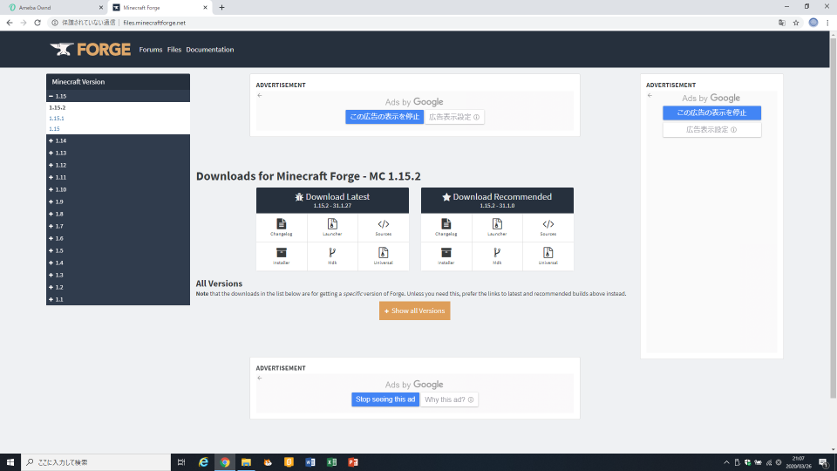
Task: Click the Download Latest header
Action: tap(332, 201)
